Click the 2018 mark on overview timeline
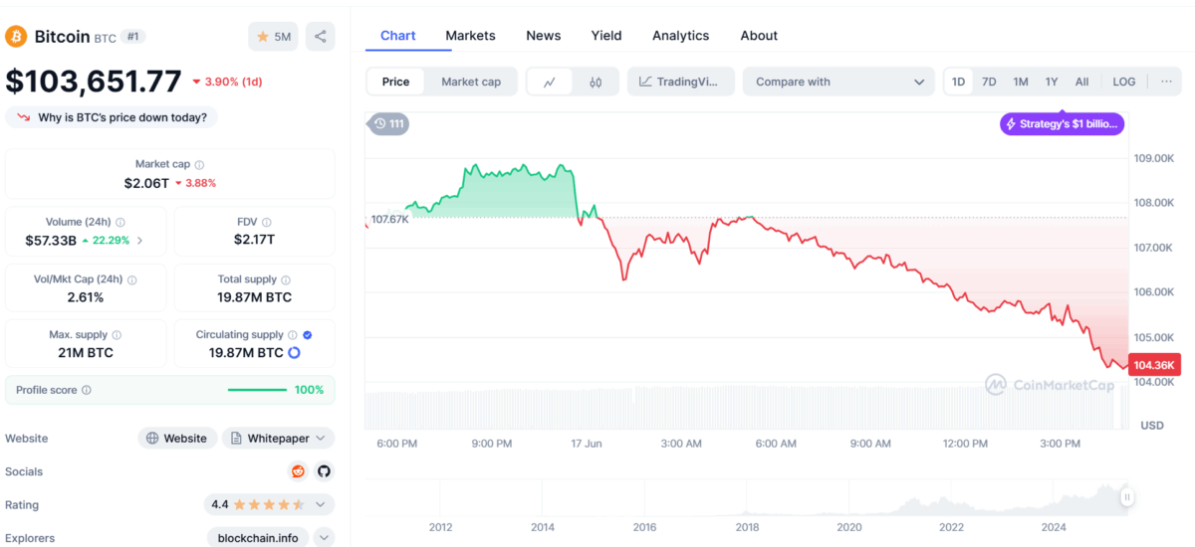The width and height of the screenshot is (1195, 547). [x=747, y=526]
